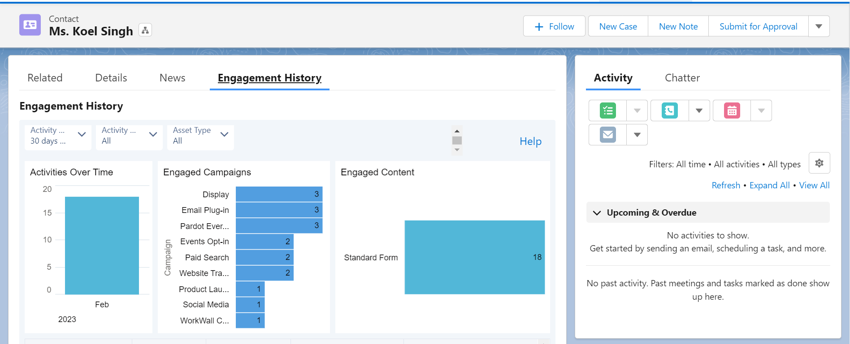The width and height of the screenshot is (850, 344).
Task: Click the filter panel scroll down arrow
Action: click(457, 150)
